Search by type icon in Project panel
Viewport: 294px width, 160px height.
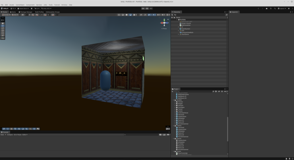216,91
